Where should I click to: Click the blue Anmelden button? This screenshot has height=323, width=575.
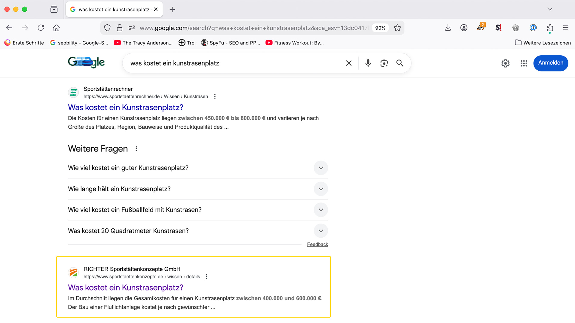(x=550, y=63)
